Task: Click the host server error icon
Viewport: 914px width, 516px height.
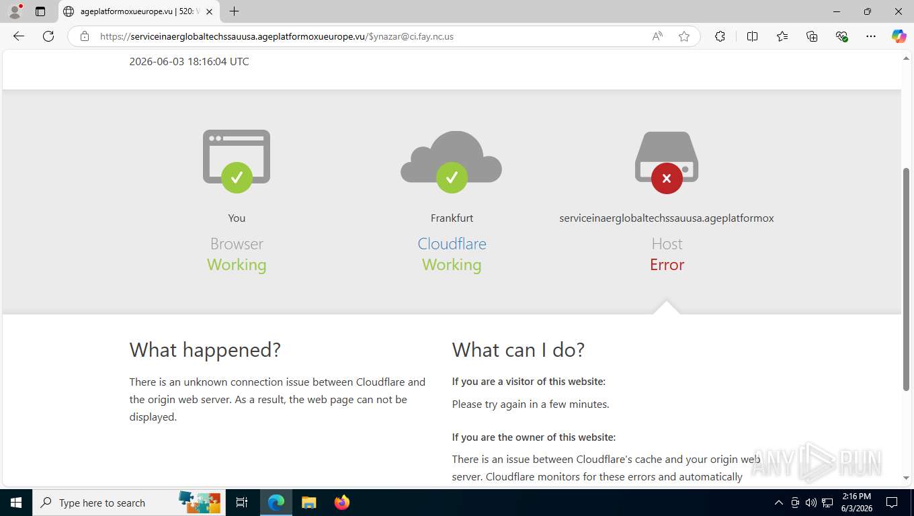Action: [x=667, y=163]
